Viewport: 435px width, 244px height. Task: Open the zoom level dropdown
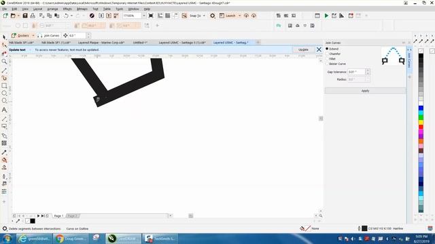143,16
